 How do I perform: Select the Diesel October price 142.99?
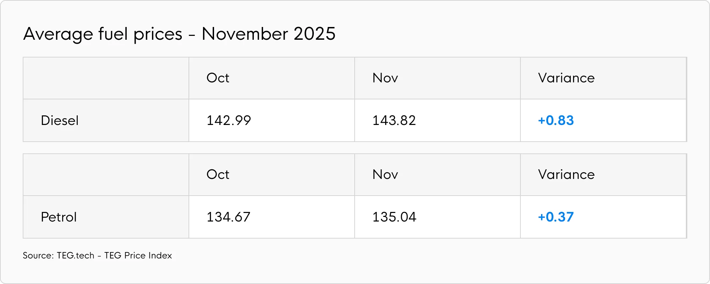point(229,121)
